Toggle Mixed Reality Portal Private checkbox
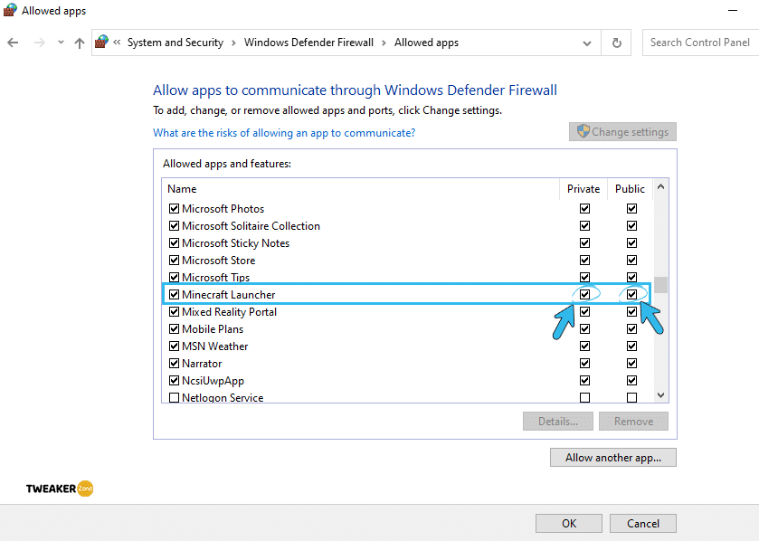The image size is (759, 541). (x=584, y=311)
